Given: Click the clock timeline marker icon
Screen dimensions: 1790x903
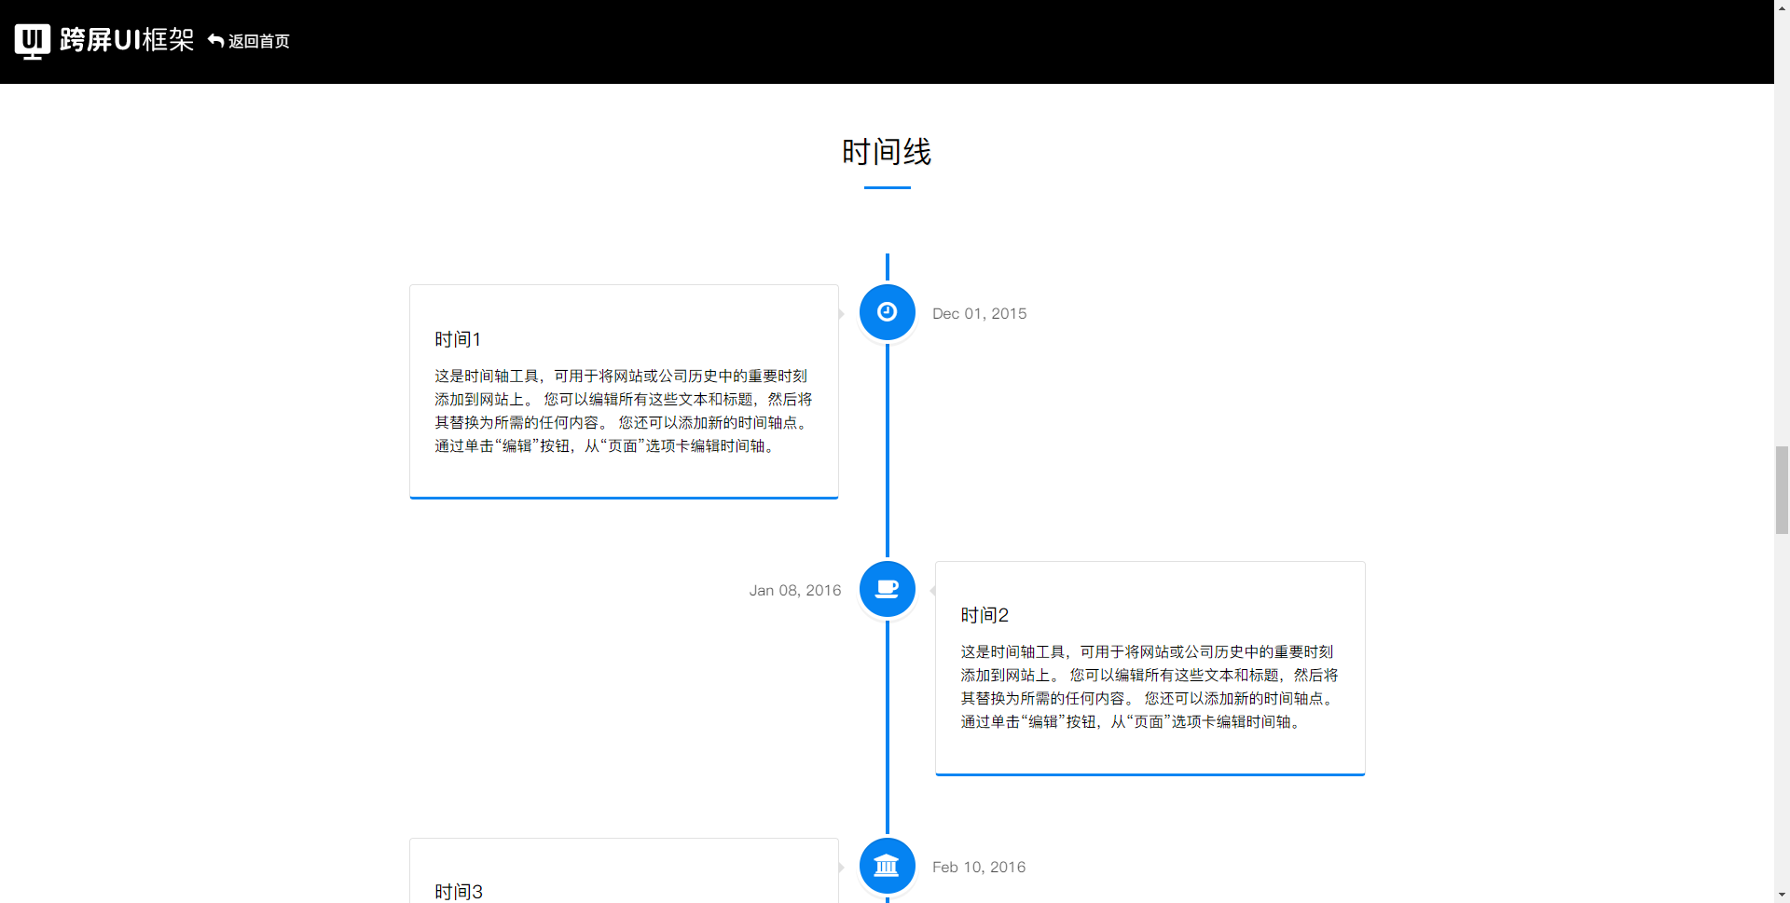Looking at the screenshot, I should coord(888,312).
